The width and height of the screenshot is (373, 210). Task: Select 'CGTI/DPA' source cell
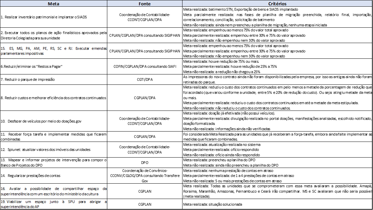(x=145, y=79)
